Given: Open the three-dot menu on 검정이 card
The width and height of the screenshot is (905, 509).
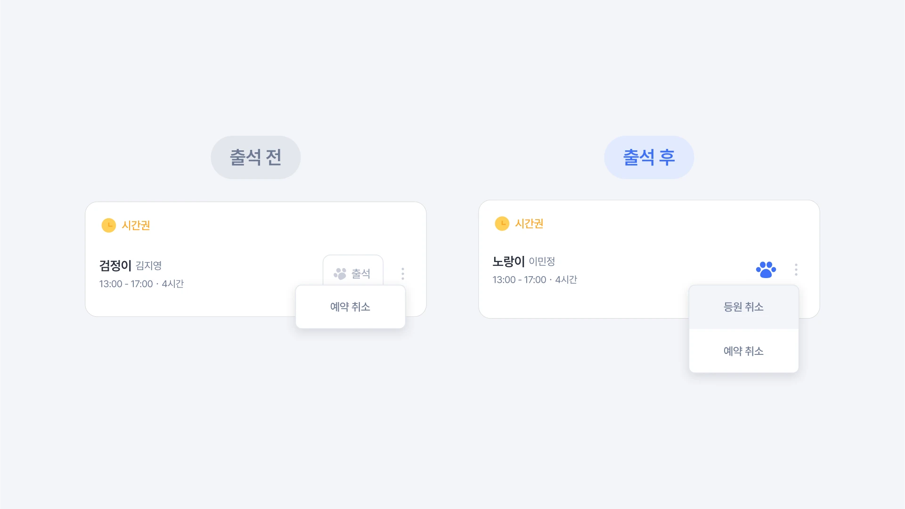Looking at the screenshot, I should coord(403,274).
